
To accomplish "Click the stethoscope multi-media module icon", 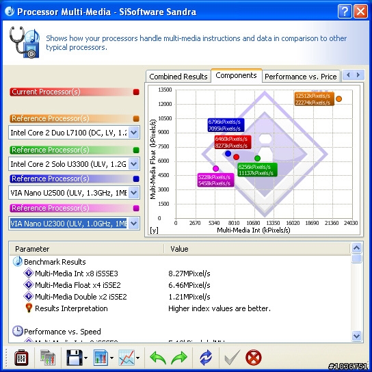I will [x=24, y=42].
